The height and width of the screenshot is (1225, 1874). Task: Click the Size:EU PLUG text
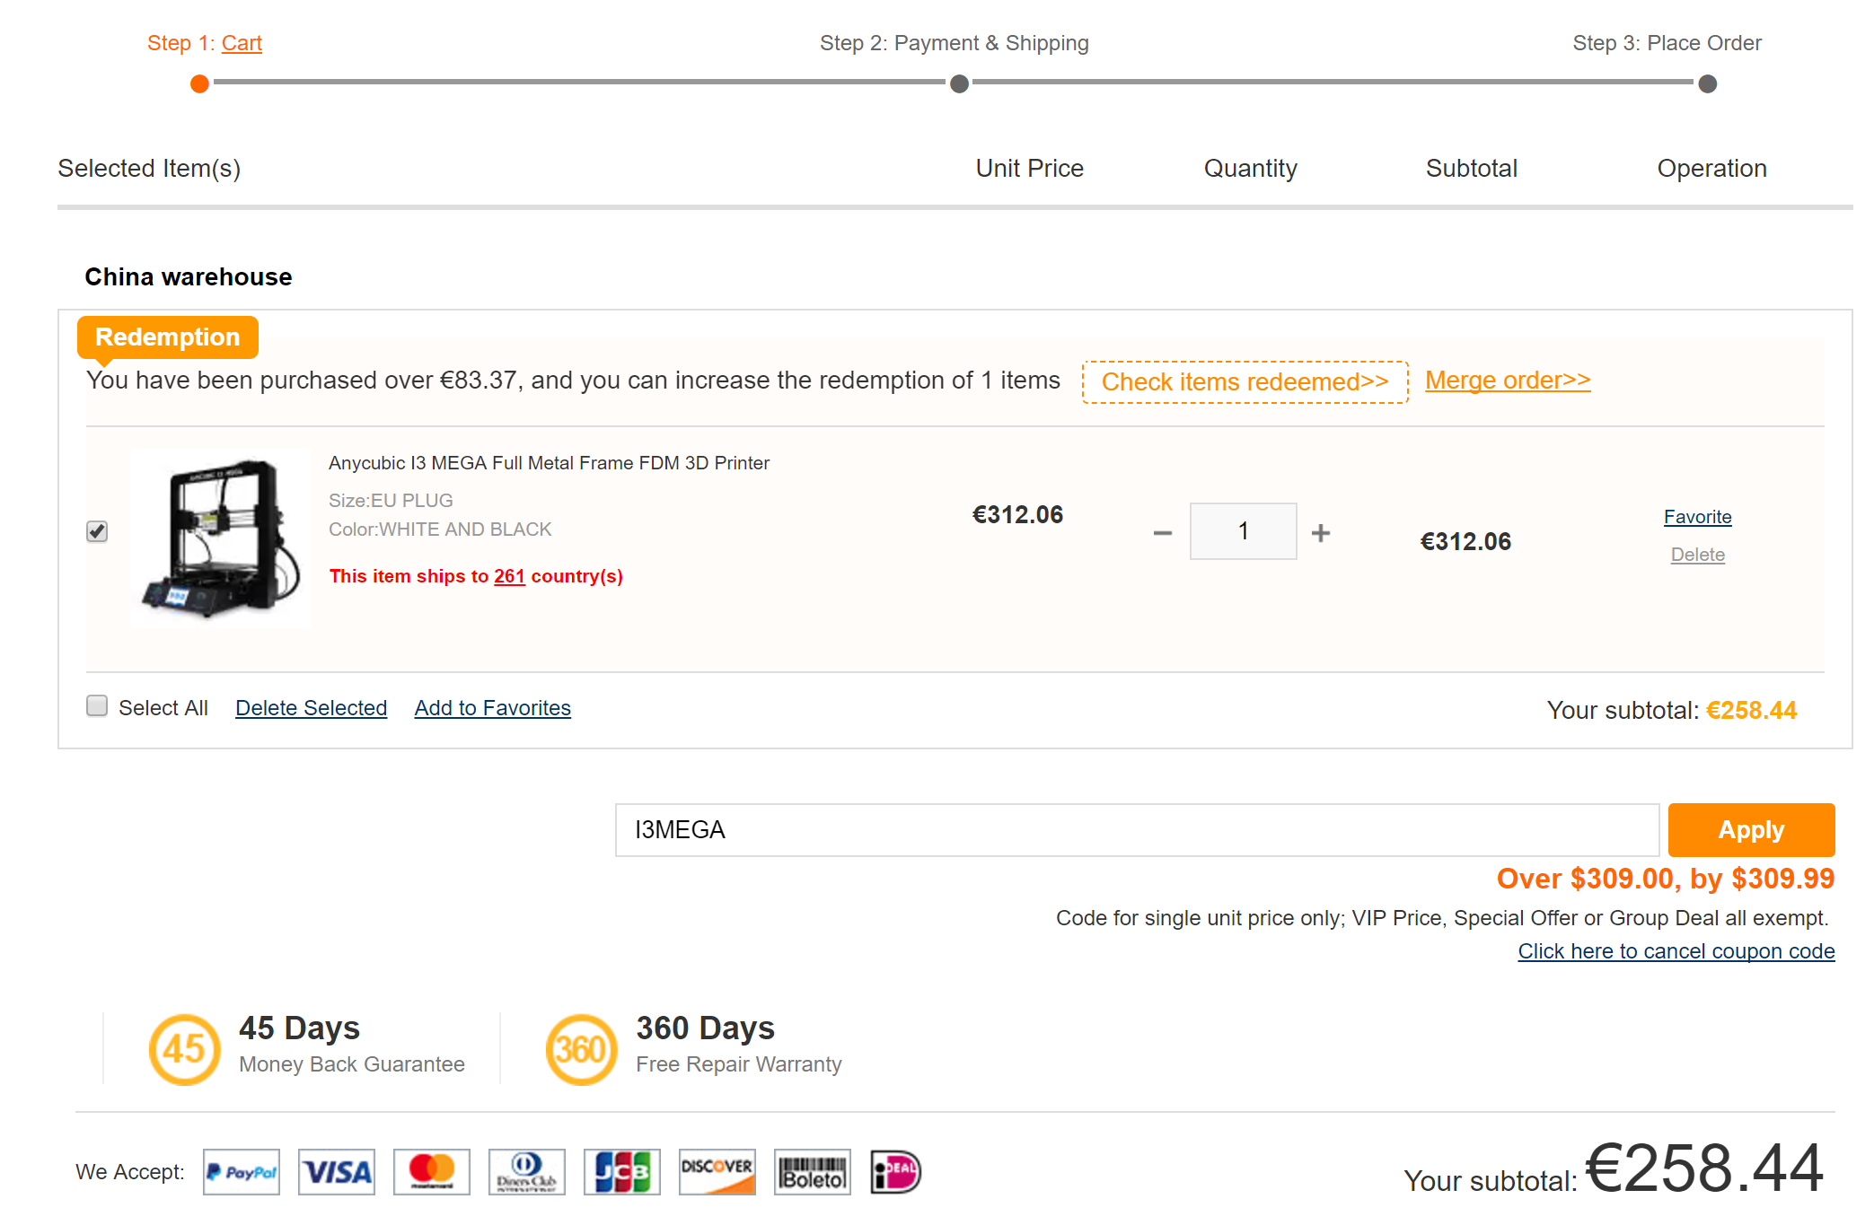391,501
